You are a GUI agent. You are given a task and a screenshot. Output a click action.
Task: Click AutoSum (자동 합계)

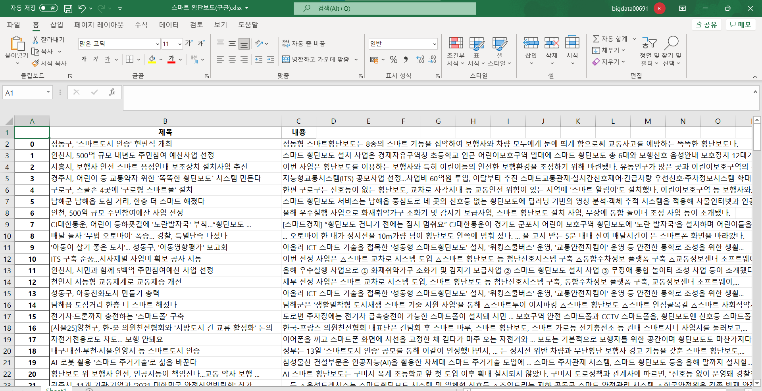(x=610, y=39)
